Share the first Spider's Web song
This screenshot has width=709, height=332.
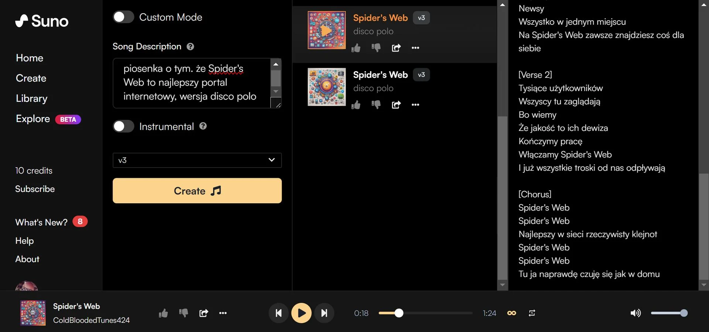396,48
